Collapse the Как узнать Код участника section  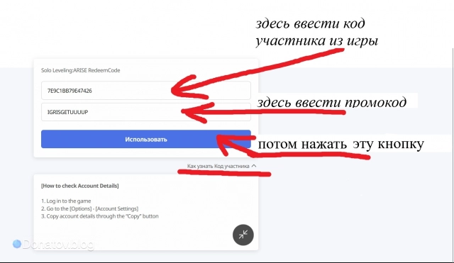[x=222, y=166]
